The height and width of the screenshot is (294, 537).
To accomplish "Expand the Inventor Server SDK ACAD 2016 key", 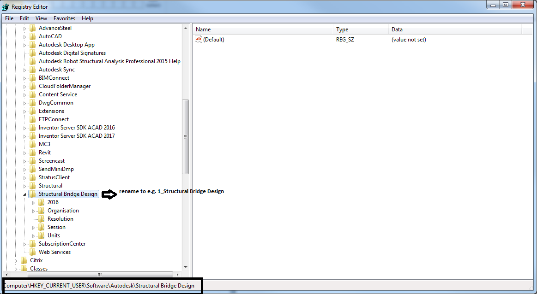I will tap(25, 128).
